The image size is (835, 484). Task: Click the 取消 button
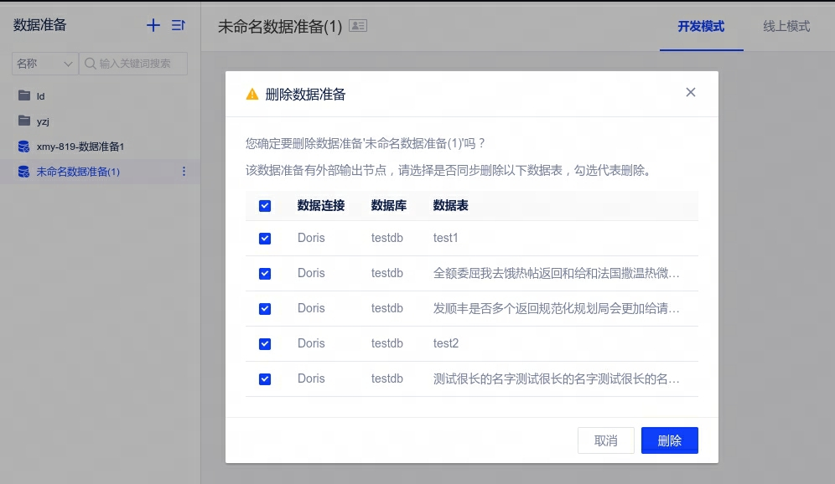(x=605, y=440)
